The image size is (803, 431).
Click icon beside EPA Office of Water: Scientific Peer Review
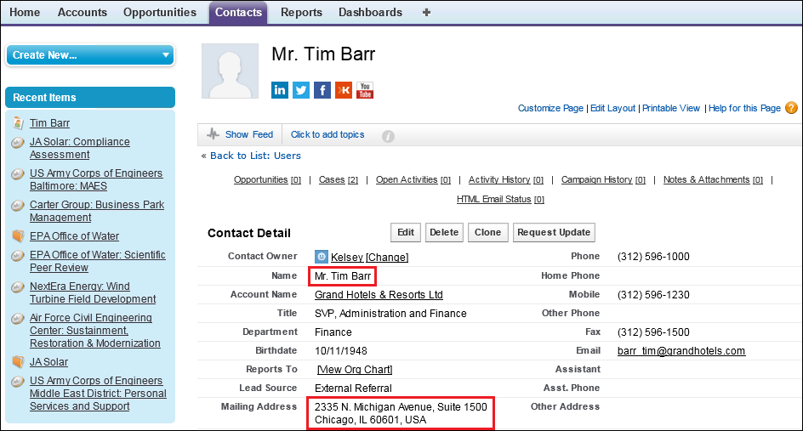pyautogui.click(x=18, y=255)
